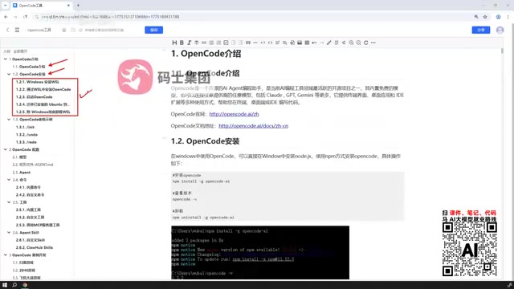Star the OpenCode工具 document

(x=64, y=30)
